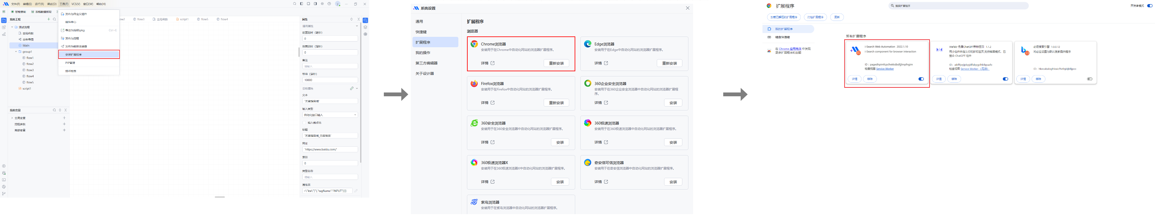Open the Service Worker link for i-Search

pos(885,69)
